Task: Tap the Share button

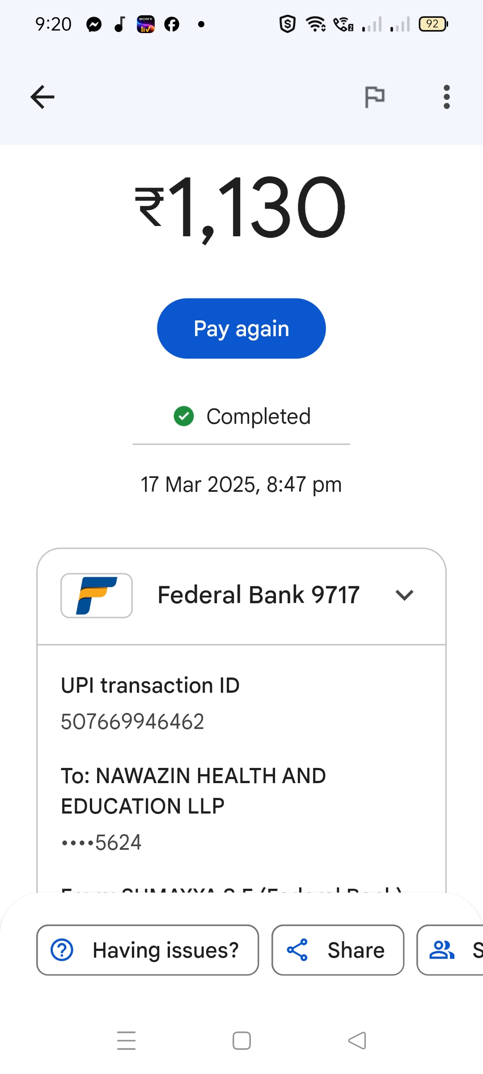Action: pos(338,950)
